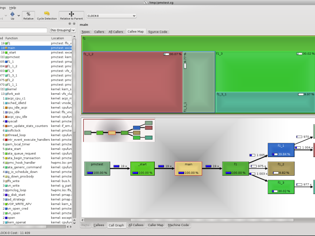Screen dimensions: 315x236
Task: Switch to the Callers tab
Action: click(x=99, y=32)
